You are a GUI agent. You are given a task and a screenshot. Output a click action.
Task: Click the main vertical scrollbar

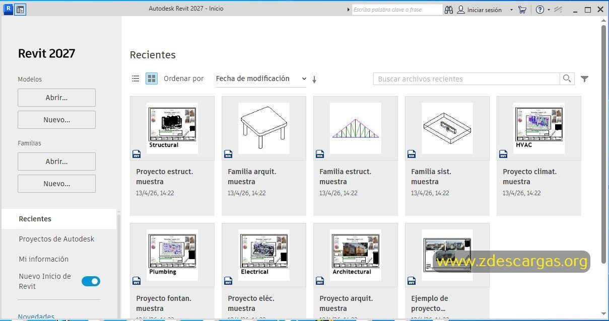click(603, 143)
